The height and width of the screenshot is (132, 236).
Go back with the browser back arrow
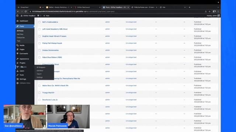tap(18, 11)
